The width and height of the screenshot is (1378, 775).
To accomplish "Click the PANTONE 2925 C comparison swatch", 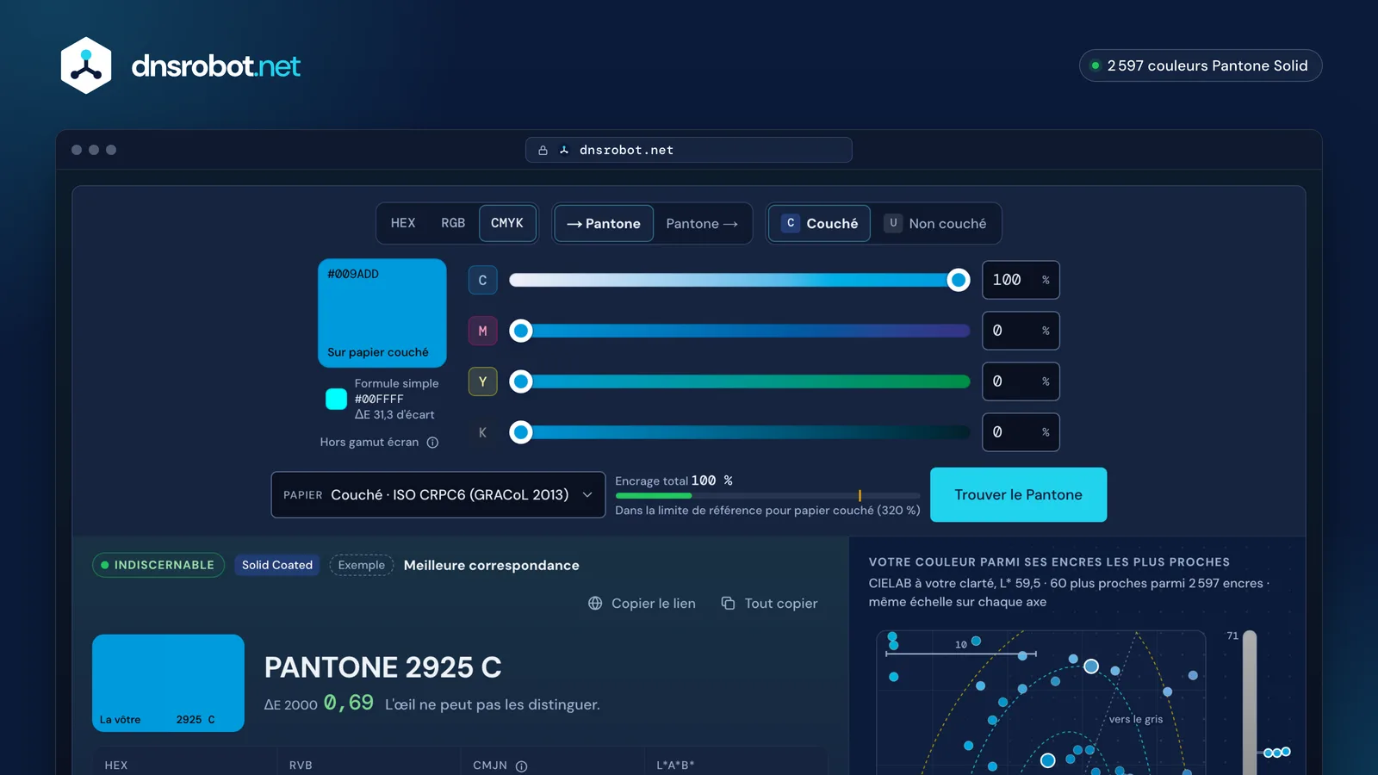I will (168, 683).
